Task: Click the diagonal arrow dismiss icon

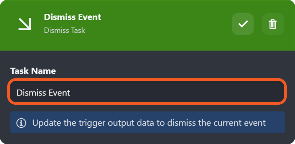Action: [x=25, y=24]
